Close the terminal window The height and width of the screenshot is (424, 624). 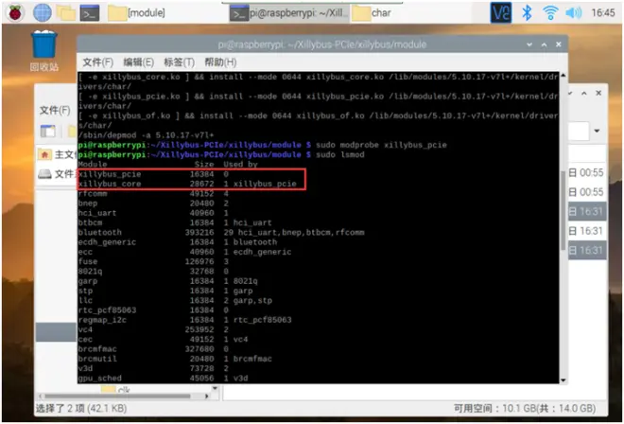(x=559, y=44)
